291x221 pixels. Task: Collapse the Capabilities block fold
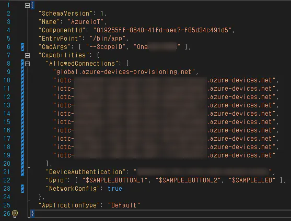(x=27, y=55)
